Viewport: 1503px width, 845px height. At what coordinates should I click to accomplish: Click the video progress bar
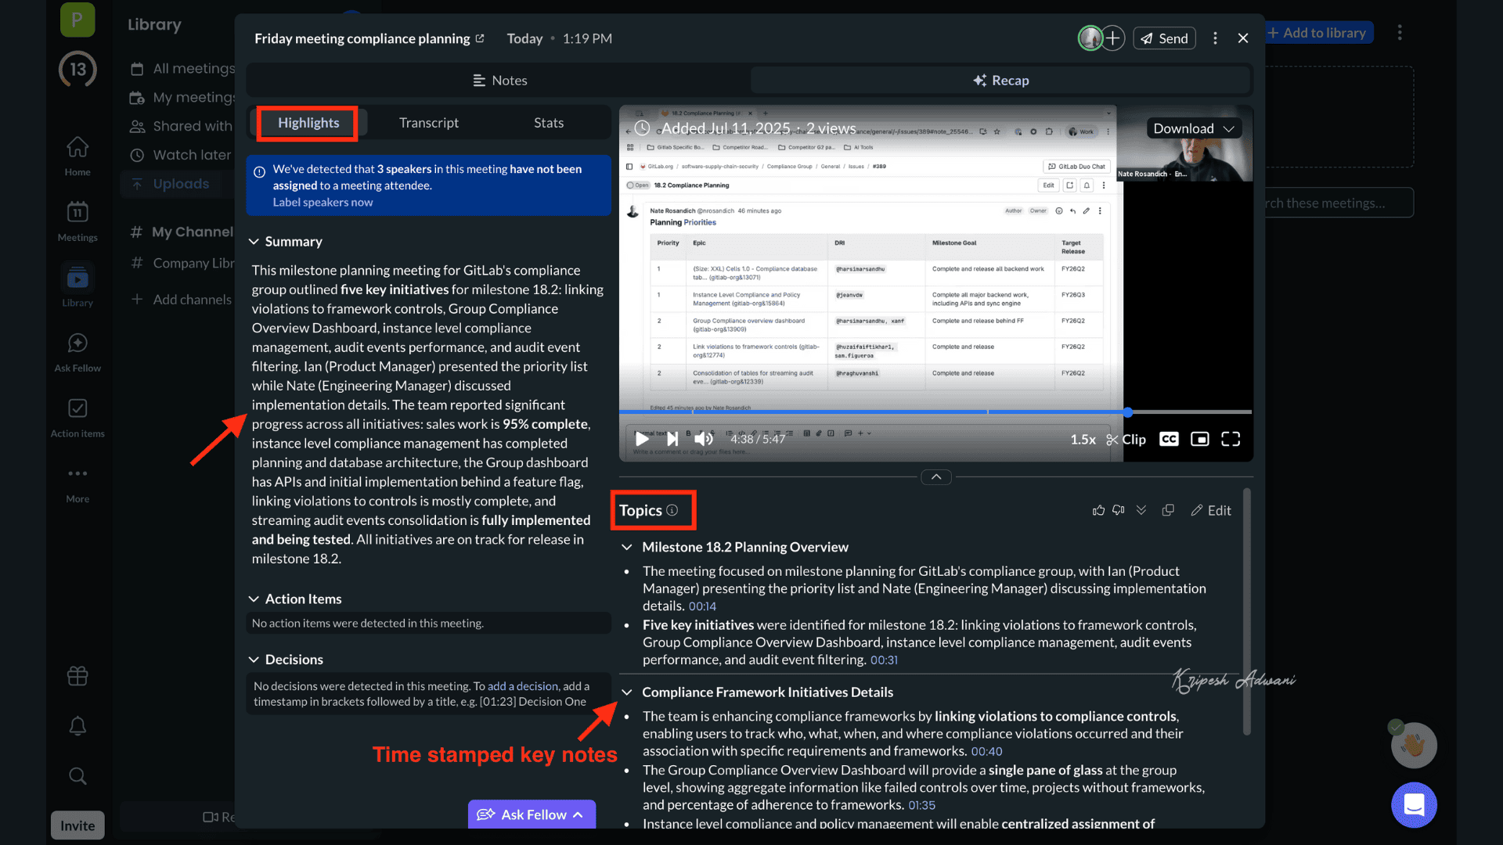click(861, 412)
